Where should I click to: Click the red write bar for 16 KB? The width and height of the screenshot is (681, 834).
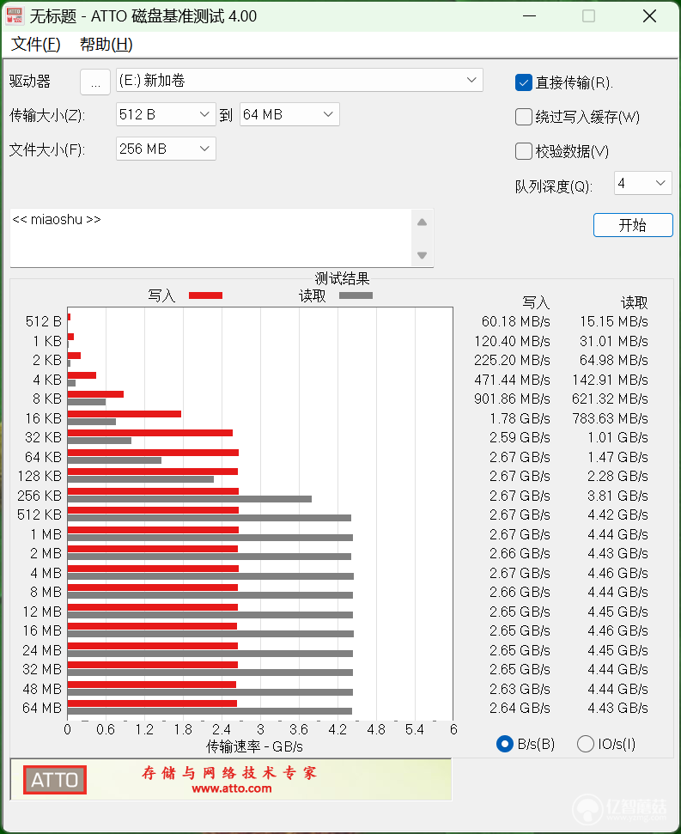tap(125, 414)
